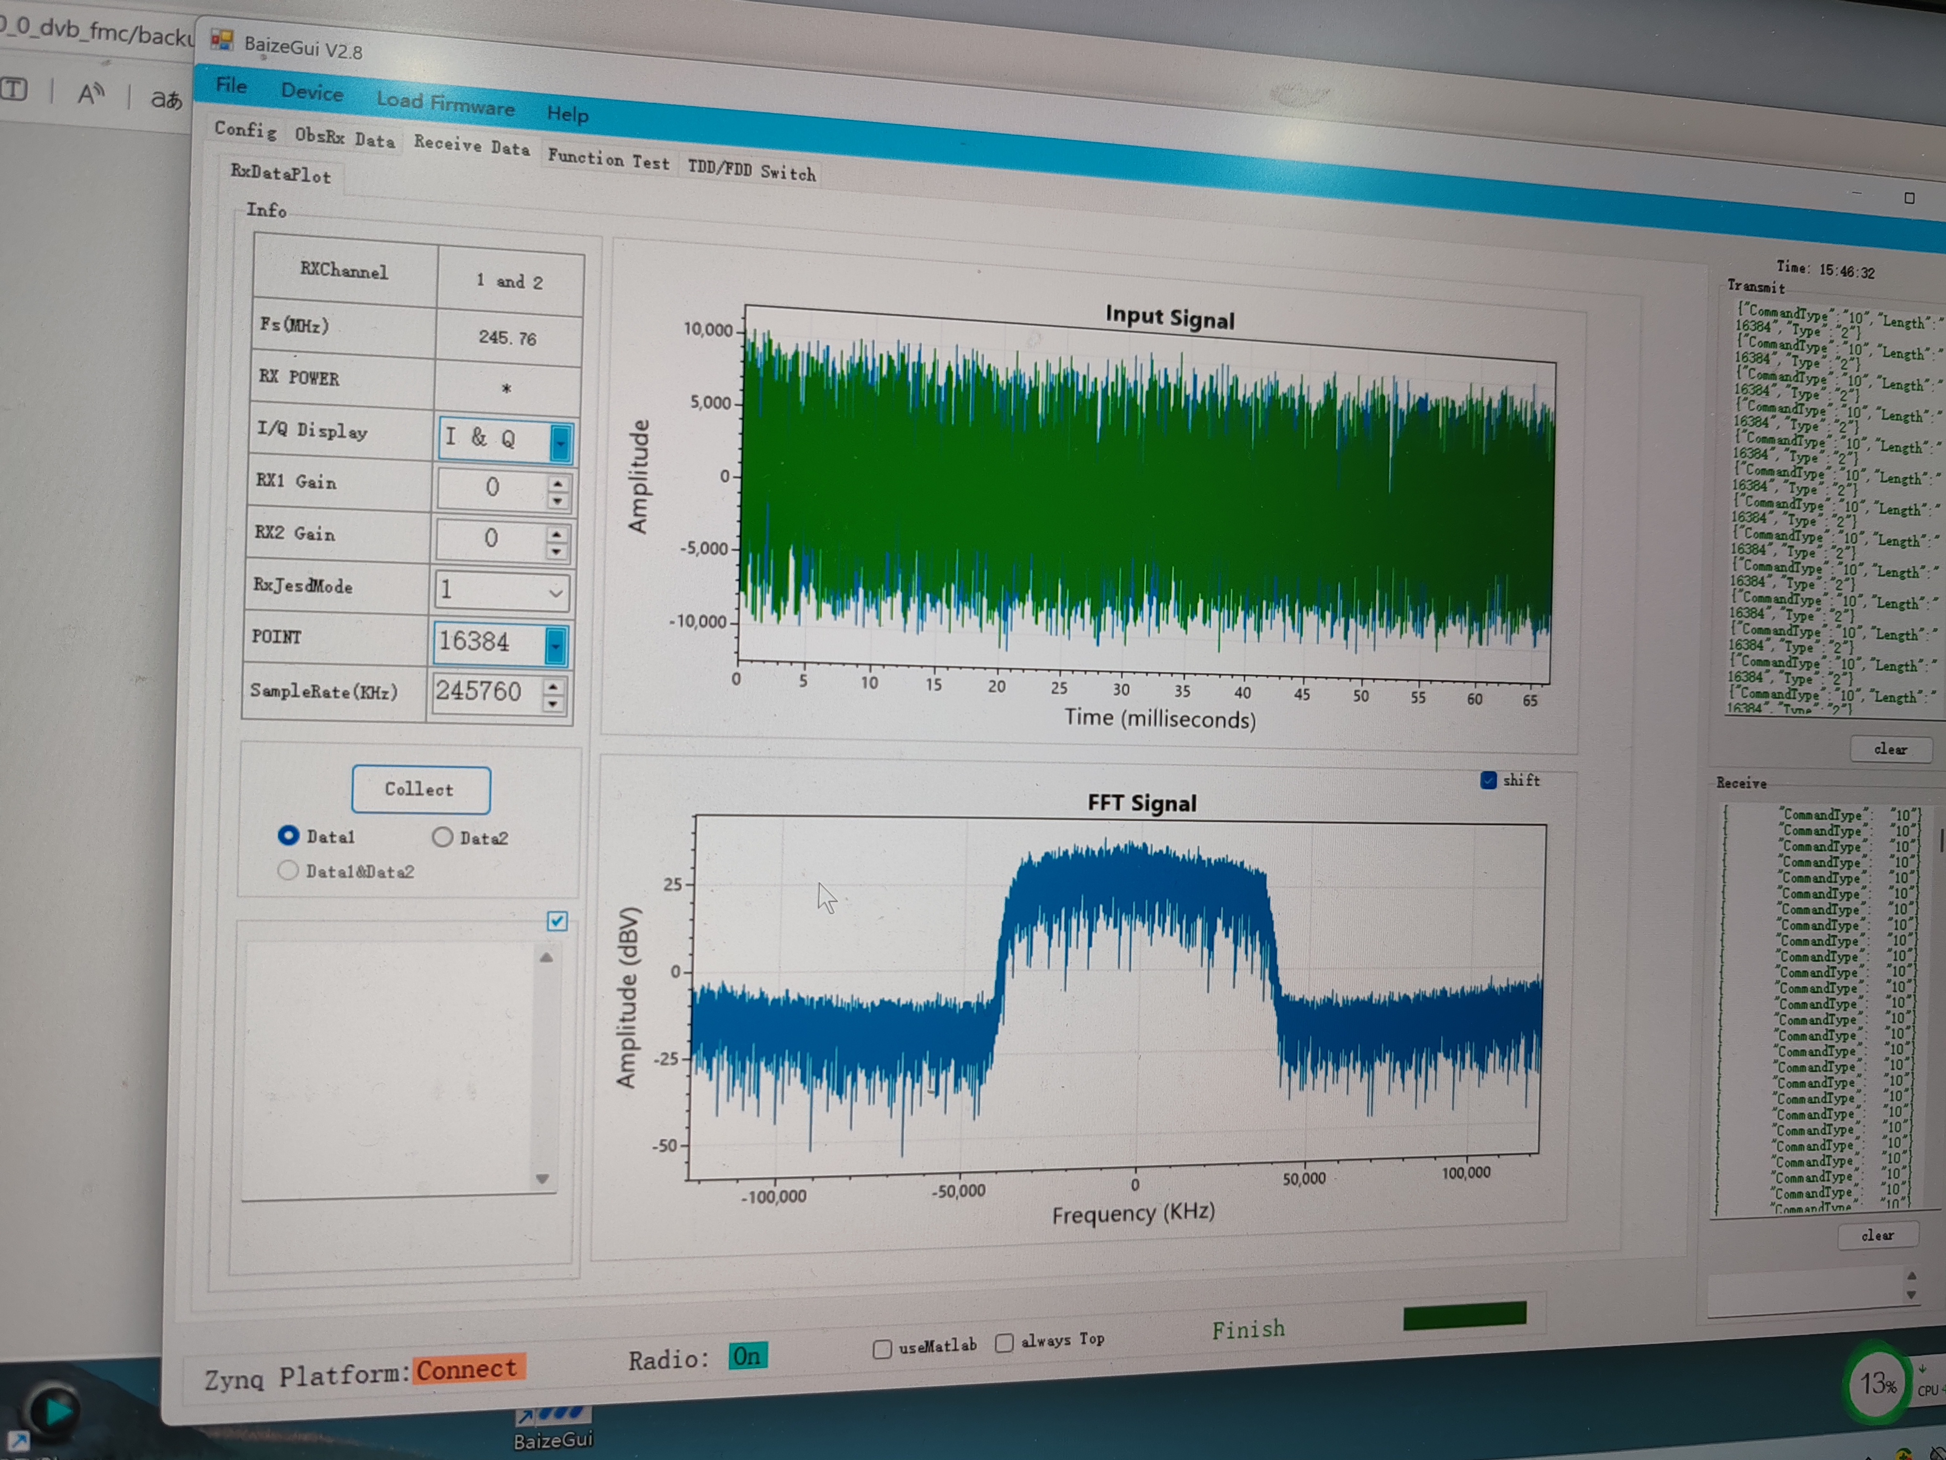
Task: Decrease RX2 Gain with down arrow
Action: (x=556, y=552)
